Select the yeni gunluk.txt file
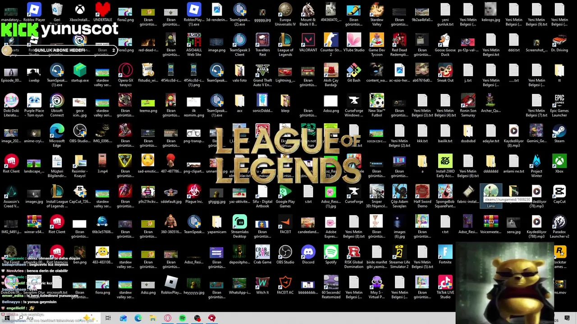 445,14
